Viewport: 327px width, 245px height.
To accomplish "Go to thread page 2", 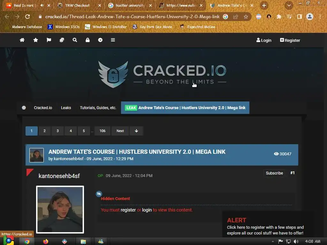I will pos(44,131).
